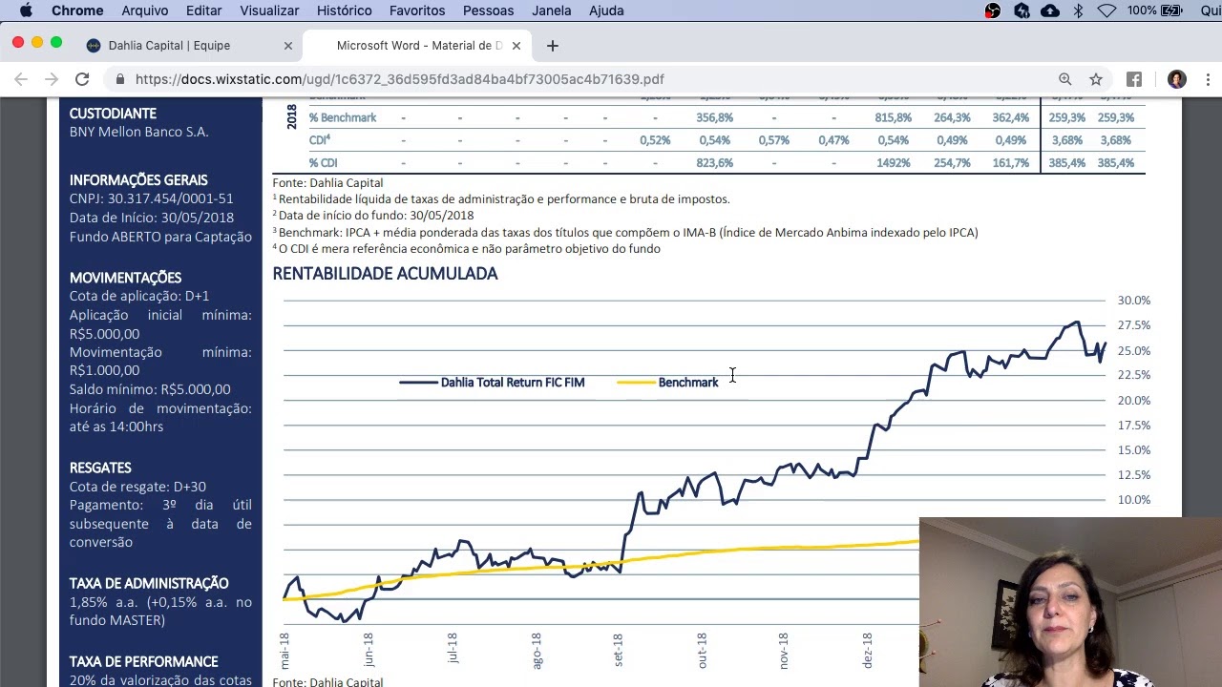Click the % Benchmark row label

point(343,117)
